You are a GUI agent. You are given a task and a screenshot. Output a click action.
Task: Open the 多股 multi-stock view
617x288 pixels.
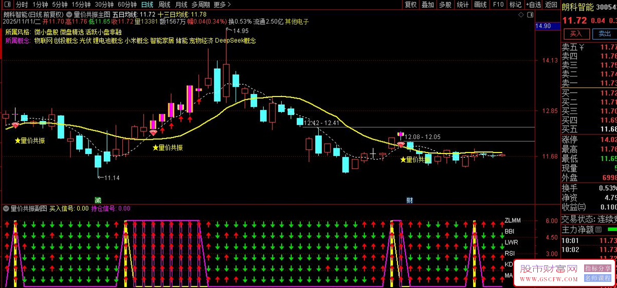445,5
